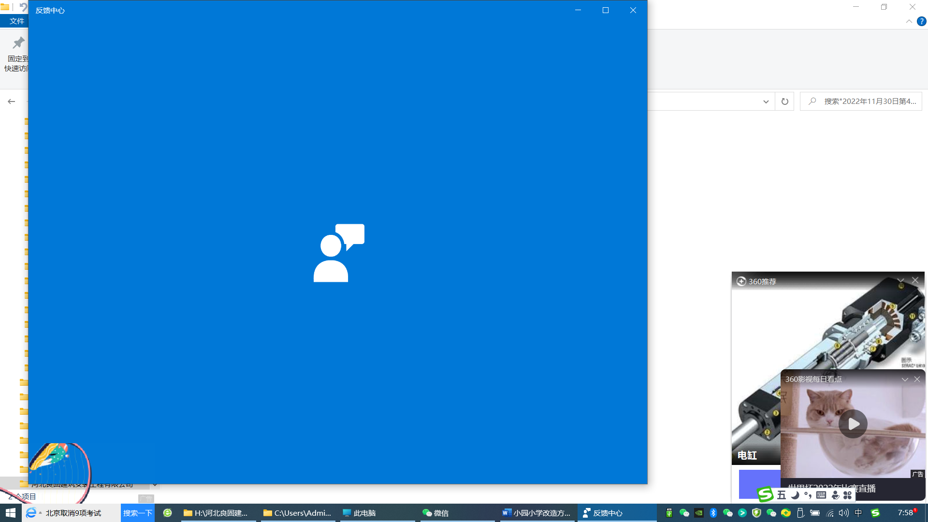Play the 360影视 cat video
Viewport: 928px width, 522px height.
[853, 424]
